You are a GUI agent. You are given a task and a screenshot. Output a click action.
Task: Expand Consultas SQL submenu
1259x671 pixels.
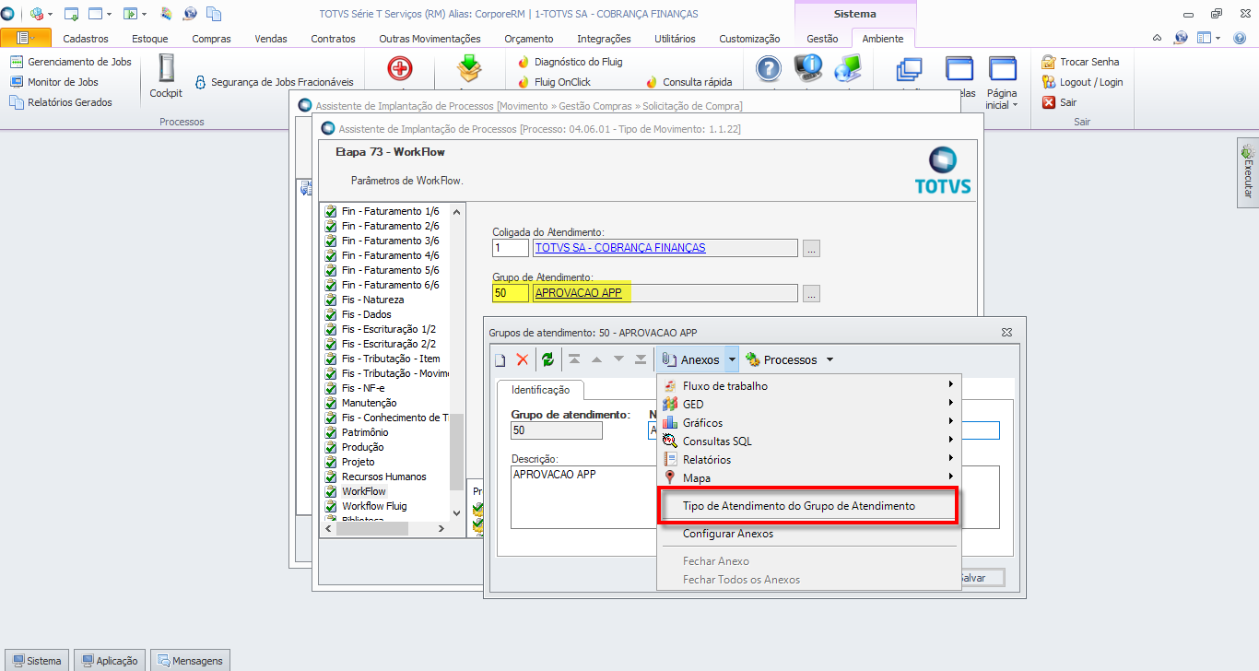point(808,441)
